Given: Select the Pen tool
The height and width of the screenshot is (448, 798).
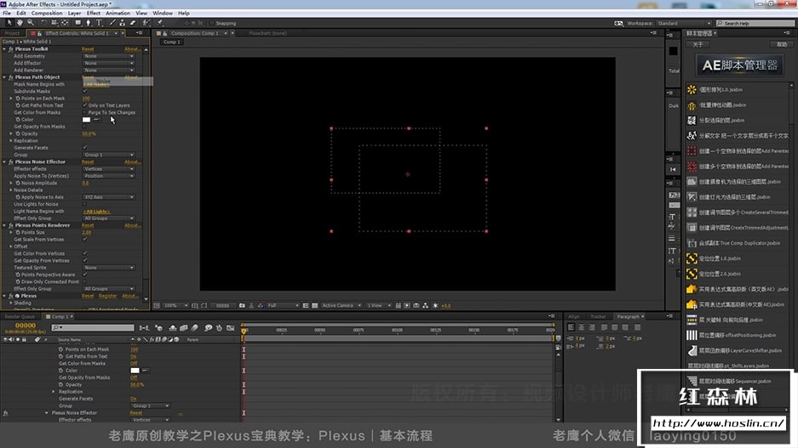Looking at the screenshot, I should coord(88,23).
